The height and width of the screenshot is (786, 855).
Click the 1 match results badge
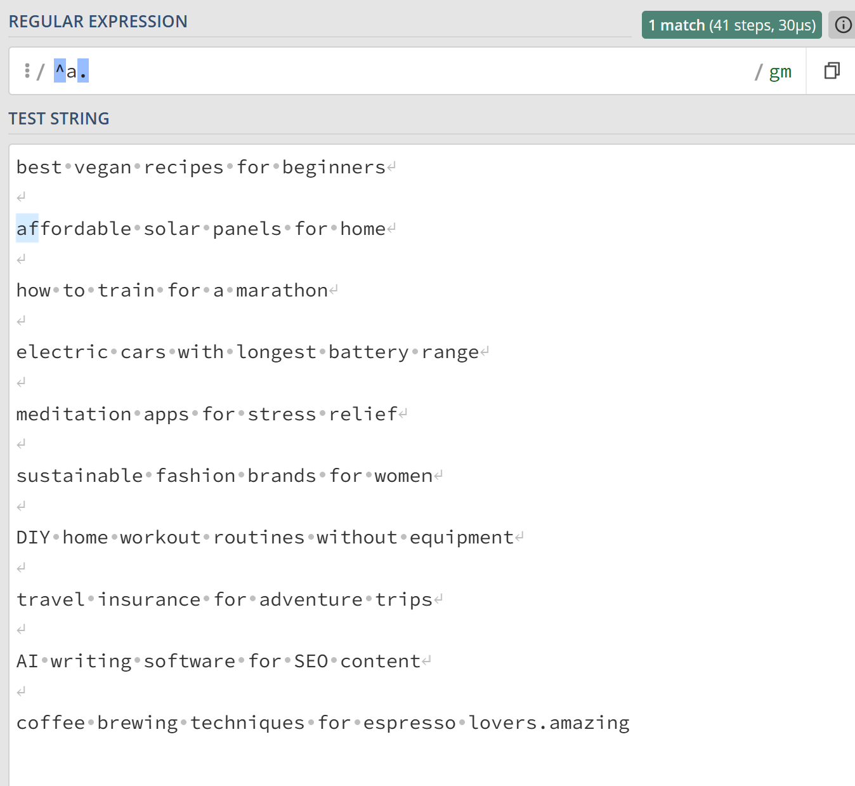pyautogui.click(x=675, y=25)
